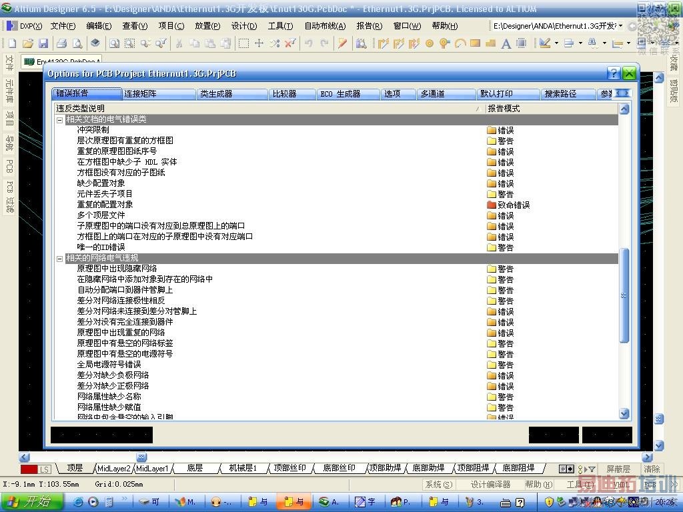Open alignment tools dropdown arrow
683x512 pixels.
tap(580, 43)
